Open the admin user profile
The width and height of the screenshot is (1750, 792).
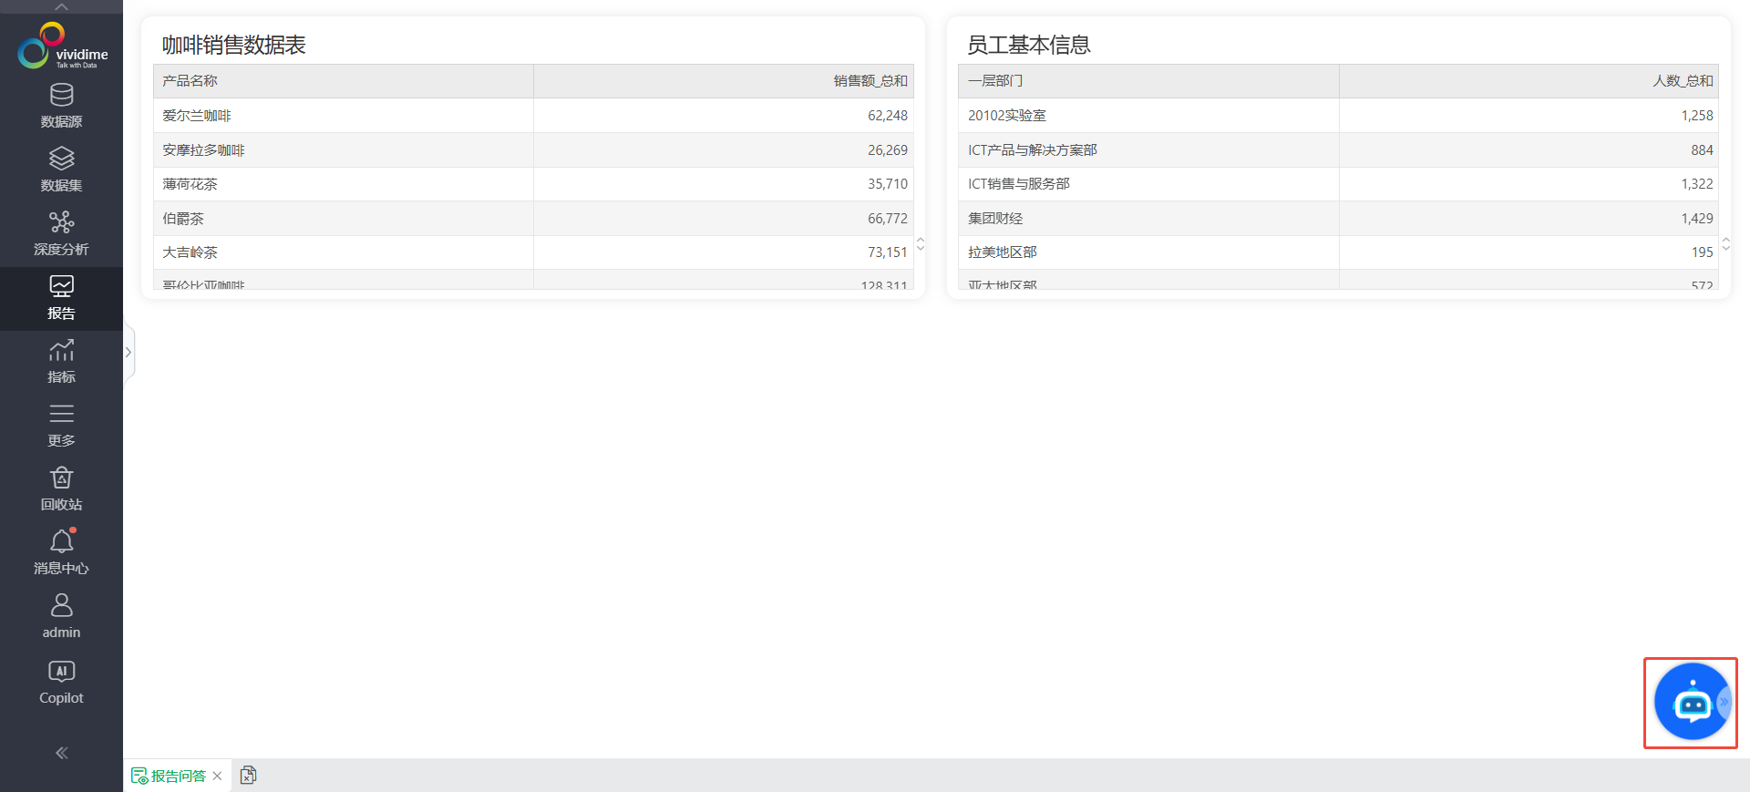click(61, 617)
